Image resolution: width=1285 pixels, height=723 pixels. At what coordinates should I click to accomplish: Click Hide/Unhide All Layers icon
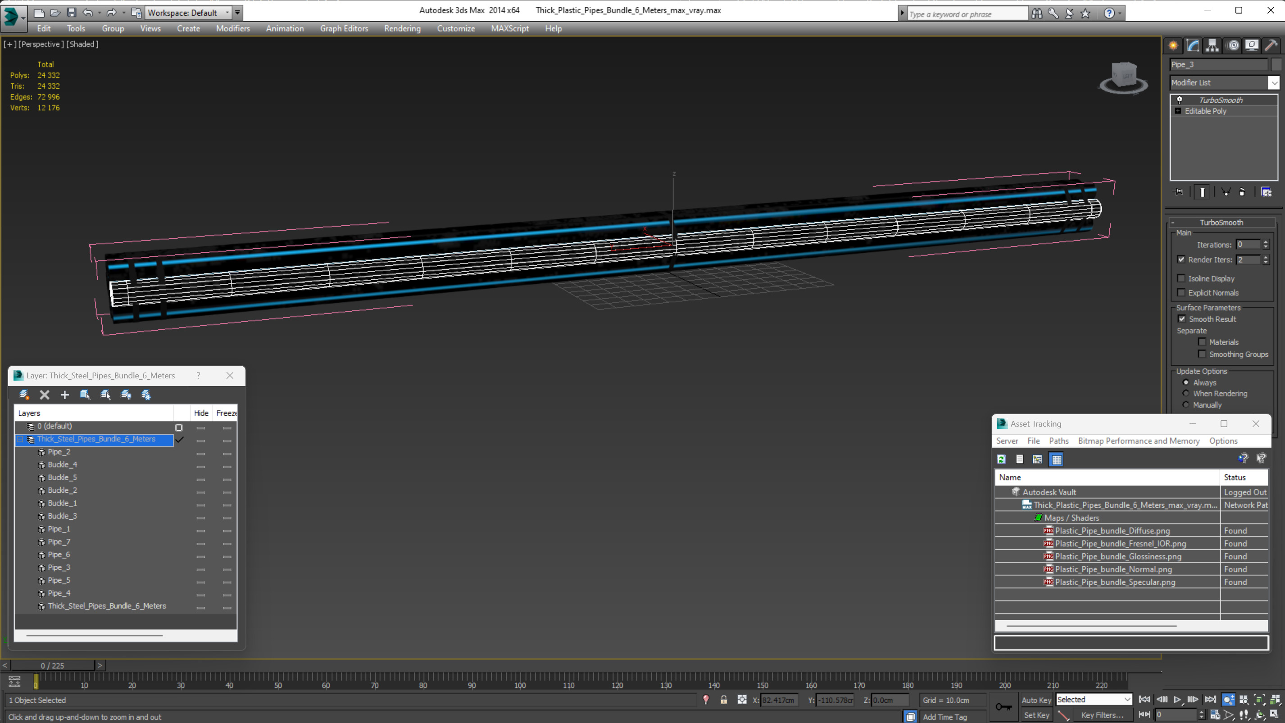pos(126,395)
